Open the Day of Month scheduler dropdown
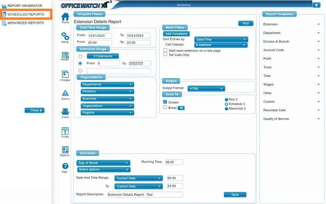The width and height of the screenshot is (326, 204). point(103,163)
